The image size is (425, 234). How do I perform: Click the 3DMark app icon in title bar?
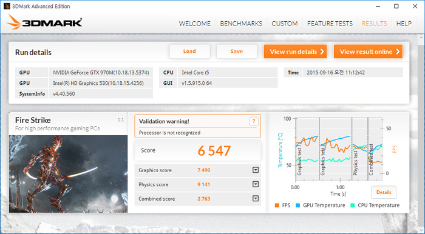click(7, 6)
